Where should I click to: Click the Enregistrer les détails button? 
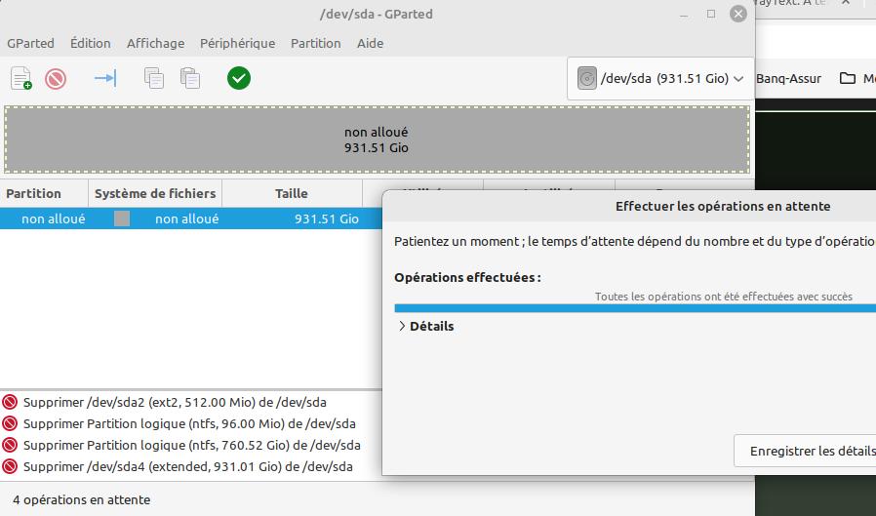(812, 451)
